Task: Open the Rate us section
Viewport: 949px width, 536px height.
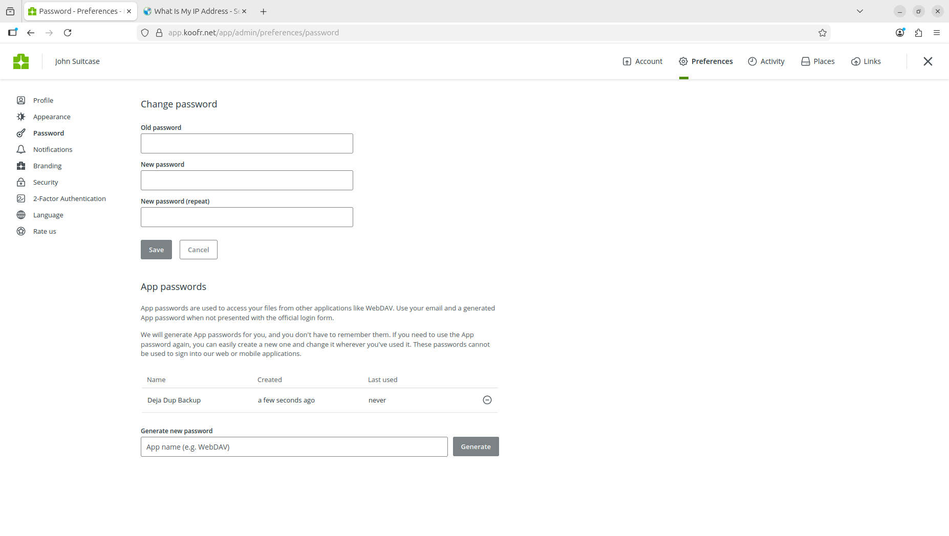Action: coord(44,231)
